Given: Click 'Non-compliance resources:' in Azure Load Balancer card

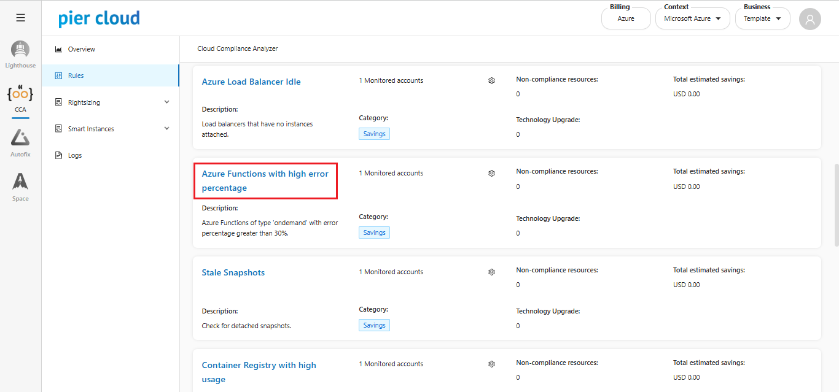Looking at the screenshot, I should coord(557,79).
